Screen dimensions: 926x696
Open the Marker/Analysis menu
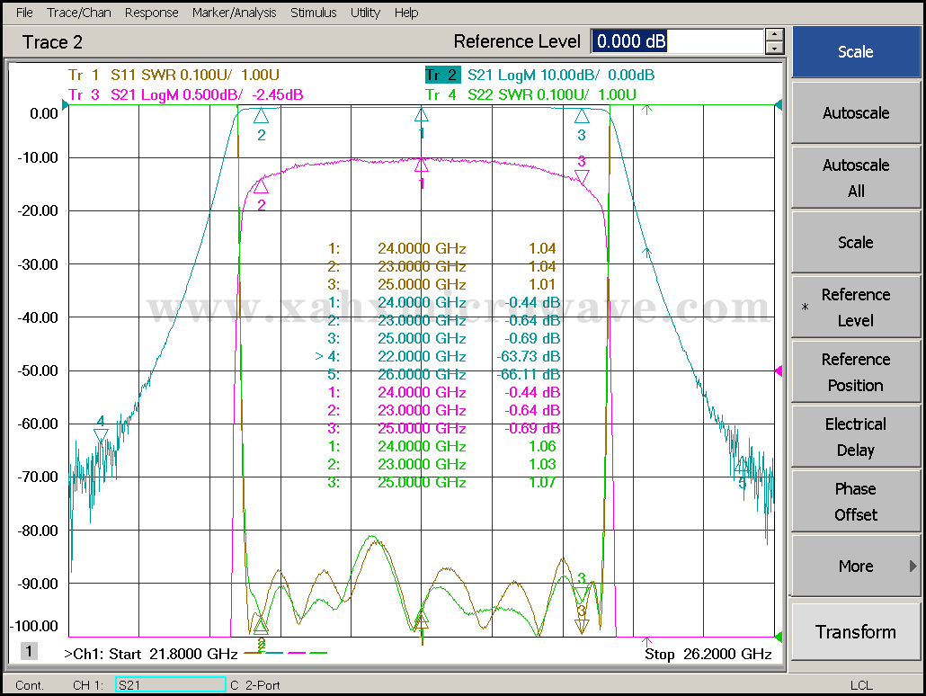click(234, 13)
